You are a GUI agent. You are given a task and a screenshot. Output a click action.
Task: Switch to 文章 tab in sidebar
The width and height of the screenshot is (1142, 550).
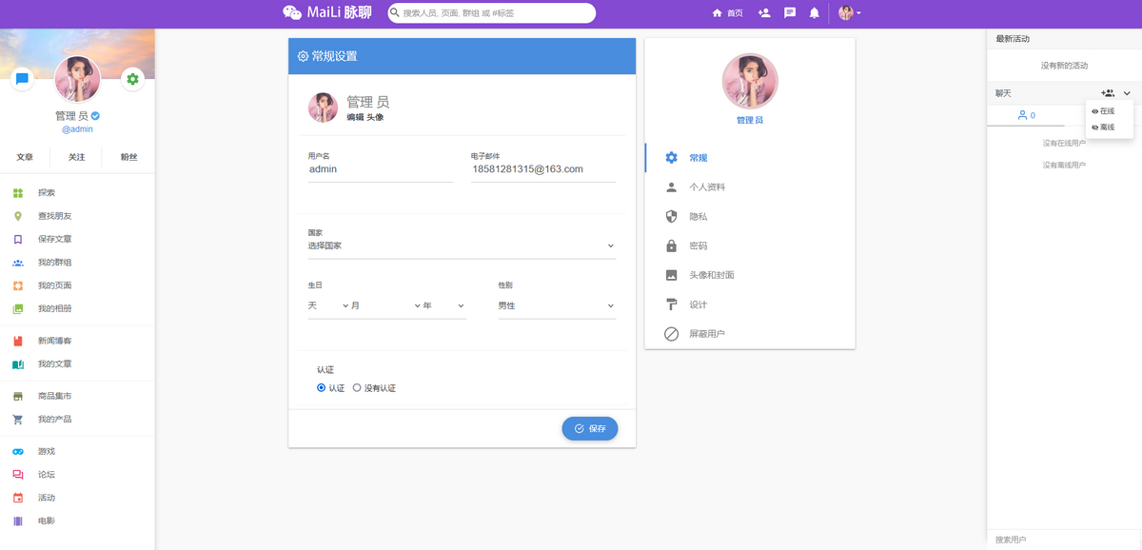25,157
